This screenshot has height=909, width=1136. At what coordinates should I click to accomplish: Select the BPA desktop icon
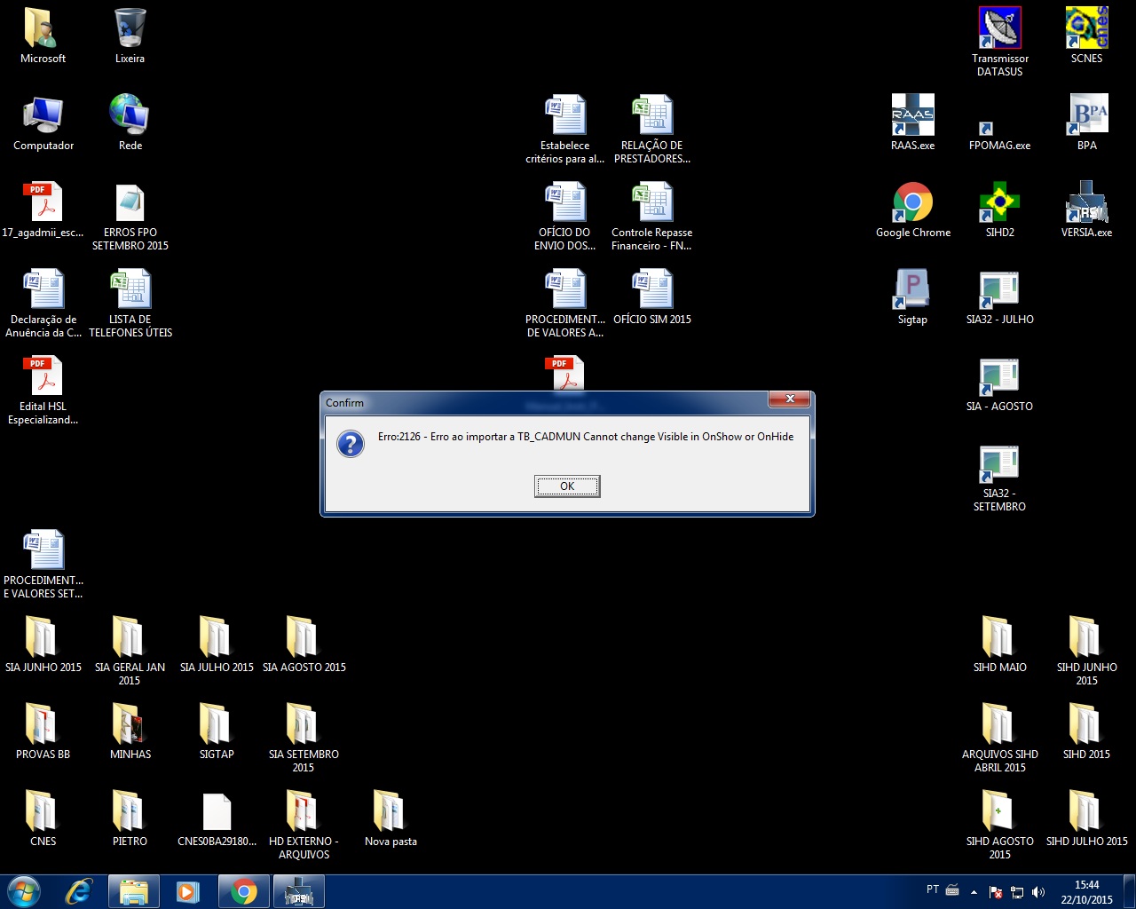point(1086,115)
